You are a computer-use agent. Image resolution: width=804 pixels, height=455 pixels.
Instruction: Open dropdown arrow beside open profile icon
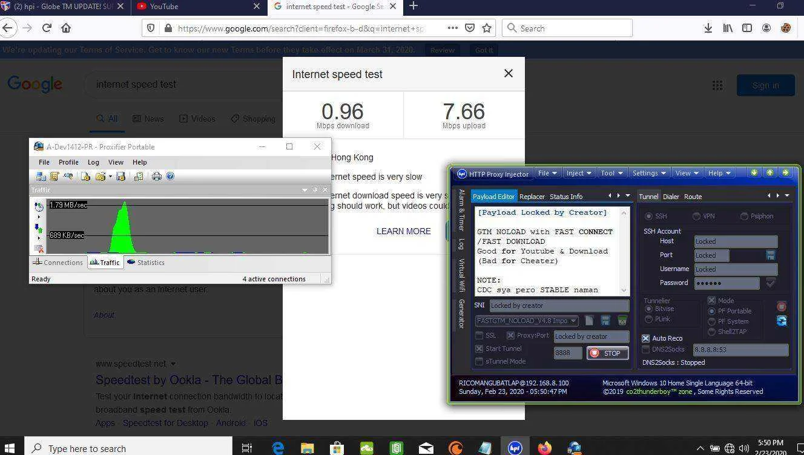(x=110, y=177)
